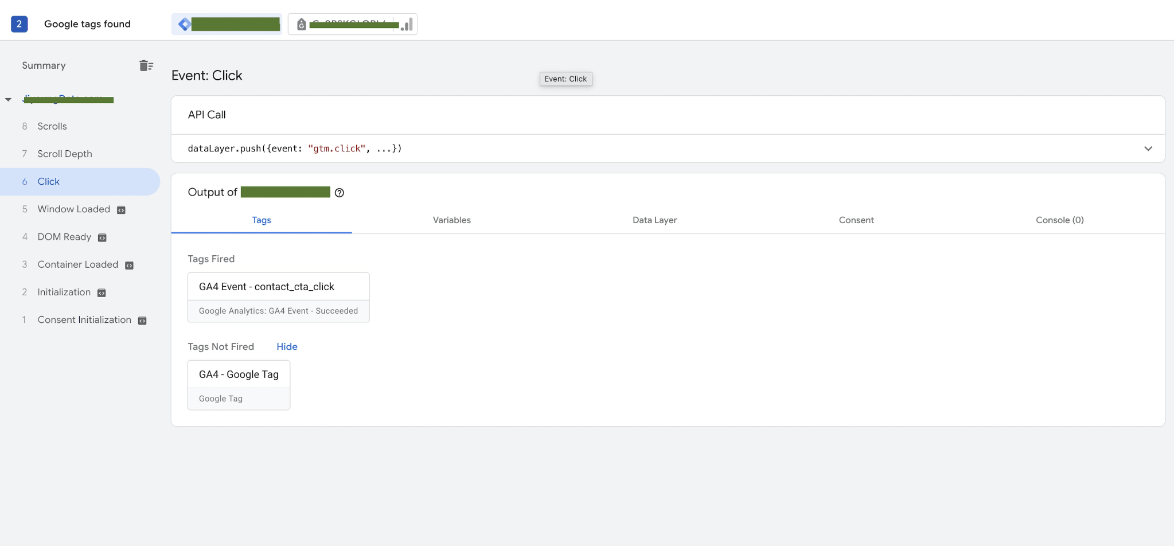This screenshot has height=546, width=1174.
Task: Select event 3 Container Loaded
Action: coord(80,264)
